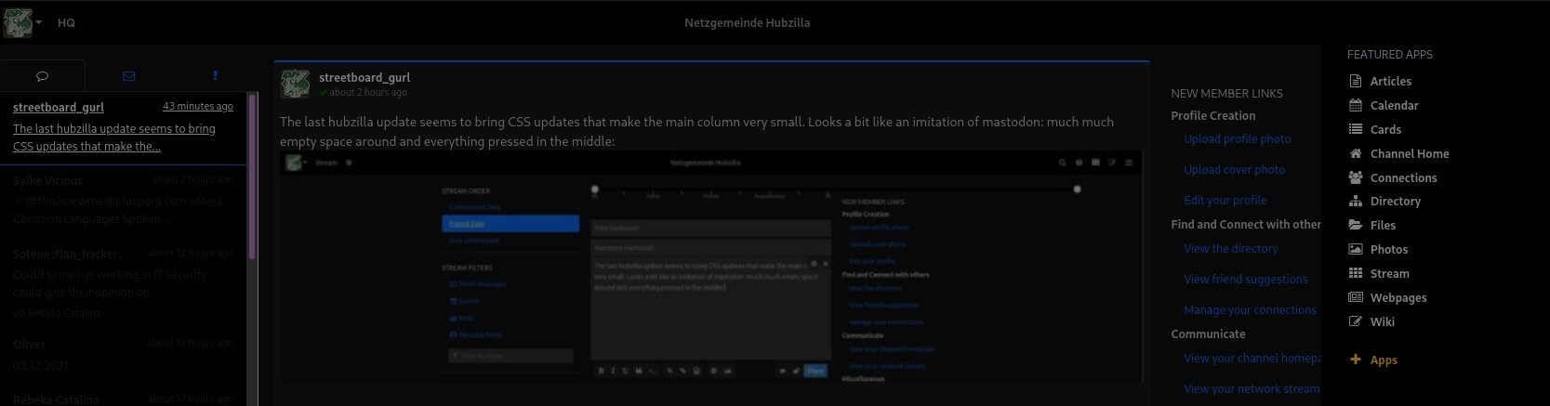The width and height of the screenshot is (1550, 406).
Task: Click the Upload profile photo link
Action: click(x=1237, y=139)
